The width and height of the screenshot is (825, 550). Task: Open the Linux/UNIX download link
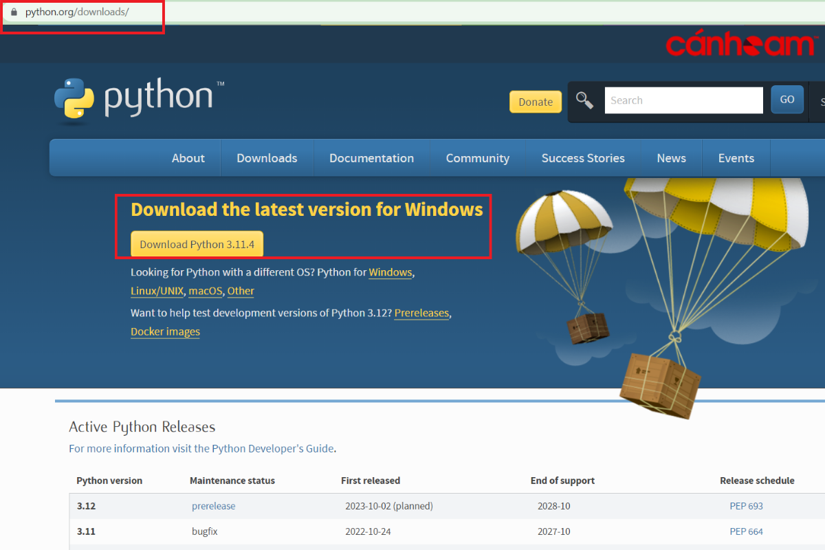click(157, 291)
